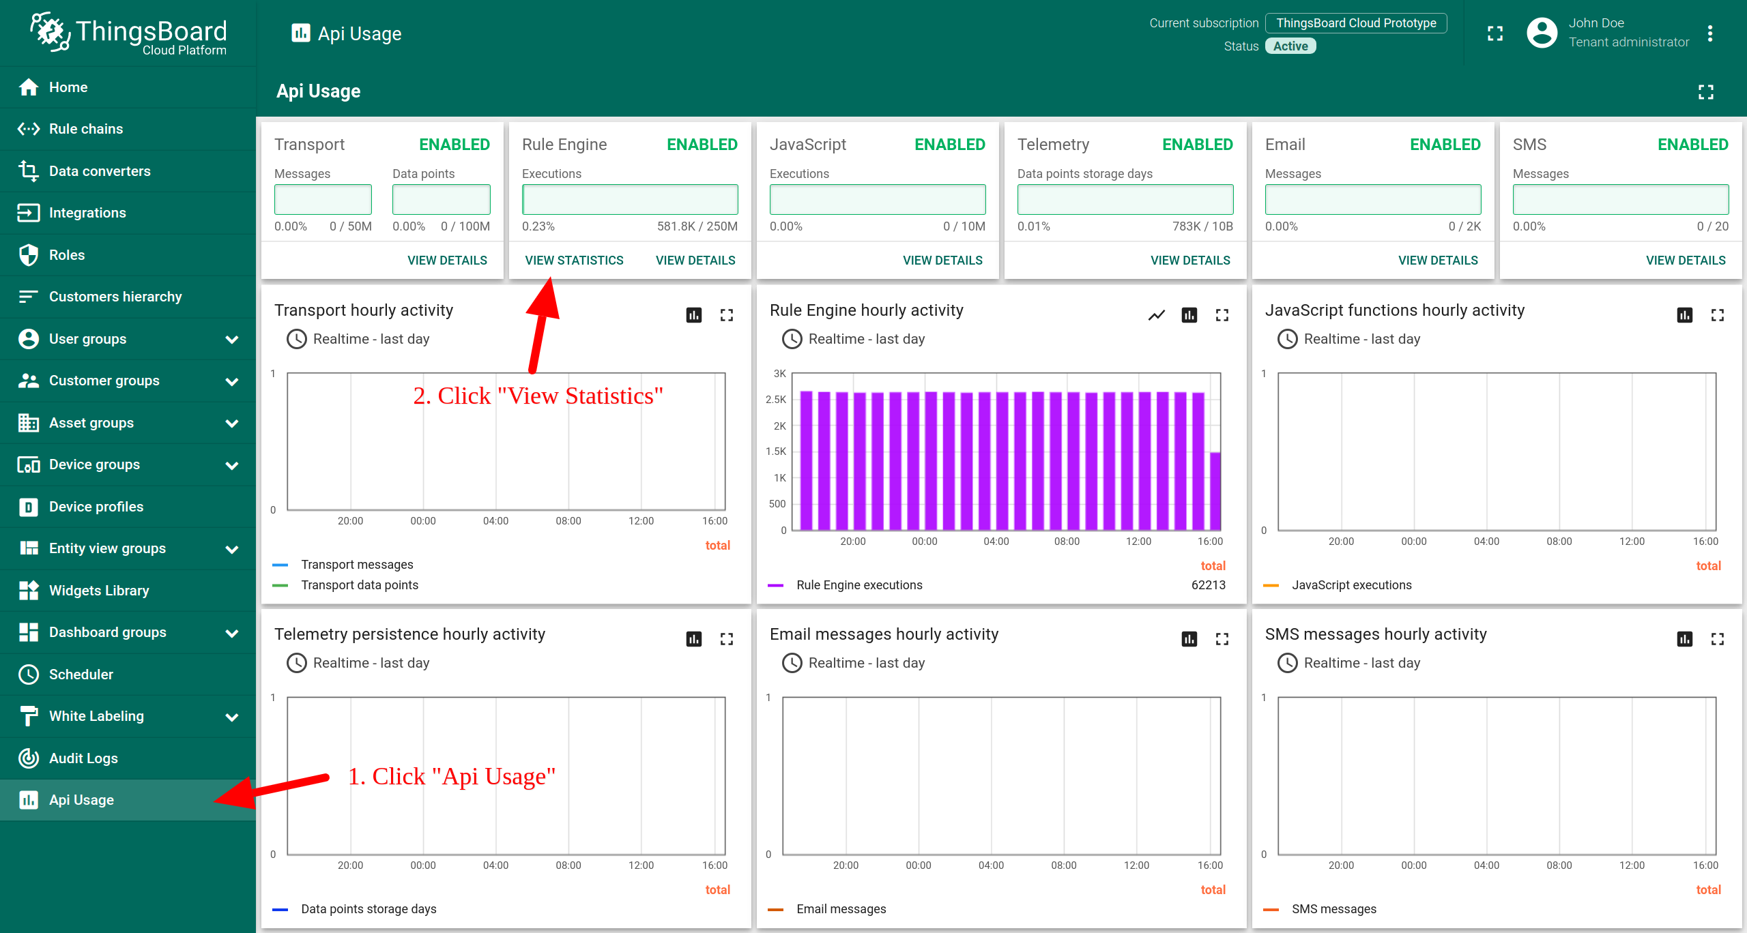Fullscreen the SMS messages hourly activity widget
The width and height of the screenshot is (1747, 933).
click(x=1718, y=639)
